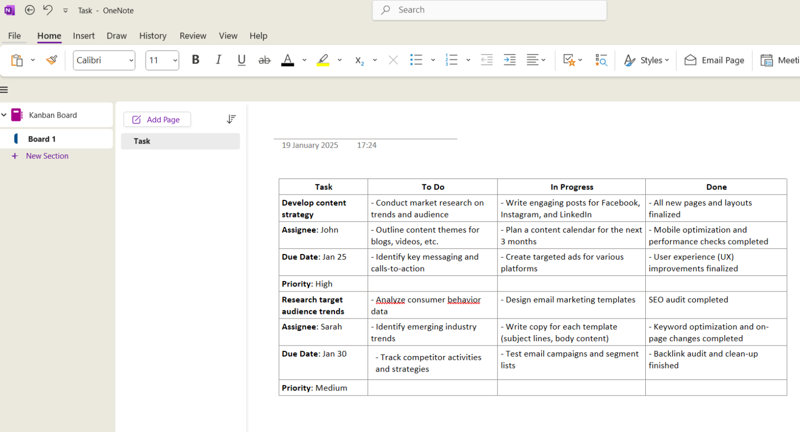Click inside the Search field
800x432 pixels.
(489, 10)
